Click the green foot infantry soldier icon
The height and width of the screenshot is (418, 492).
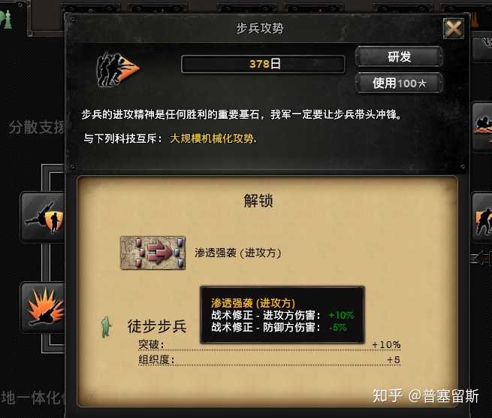point(107,327)
